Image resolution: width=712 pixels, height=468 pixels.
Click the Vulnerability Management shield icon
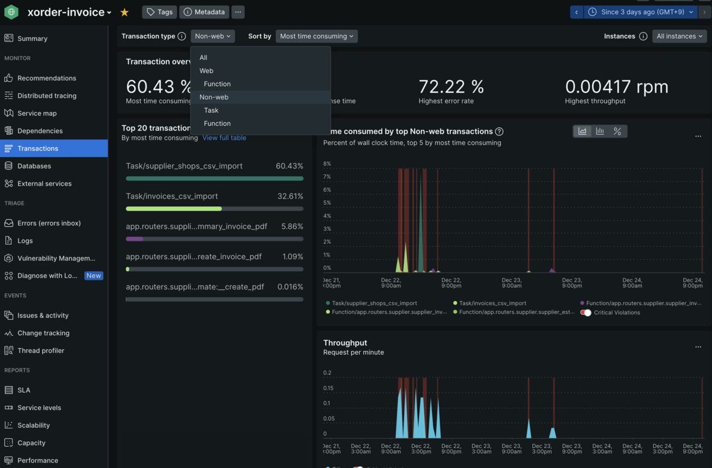point(8,258)
